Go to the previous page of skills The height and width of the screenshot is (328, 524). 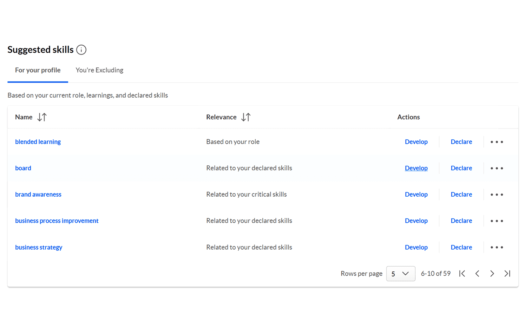pos(477,274)
